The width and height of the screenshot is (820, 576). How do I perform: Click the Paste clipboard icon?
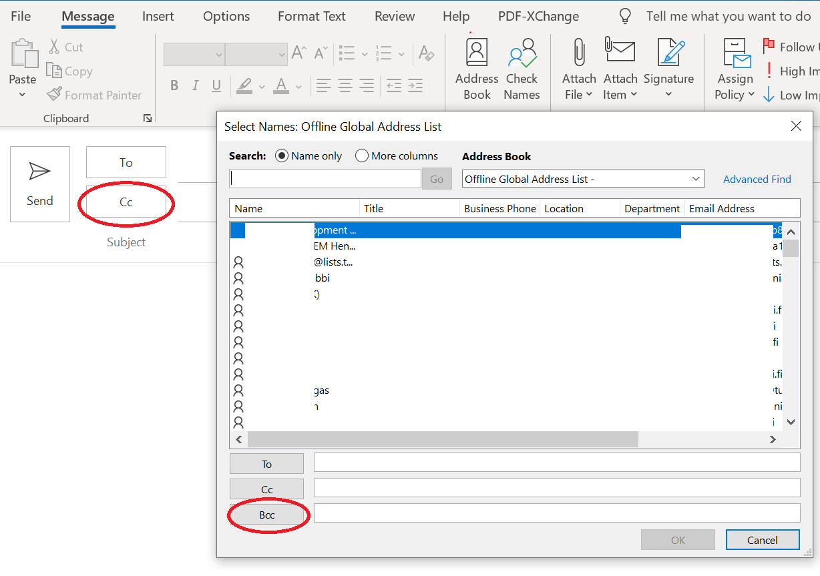(x=23, y=54)
